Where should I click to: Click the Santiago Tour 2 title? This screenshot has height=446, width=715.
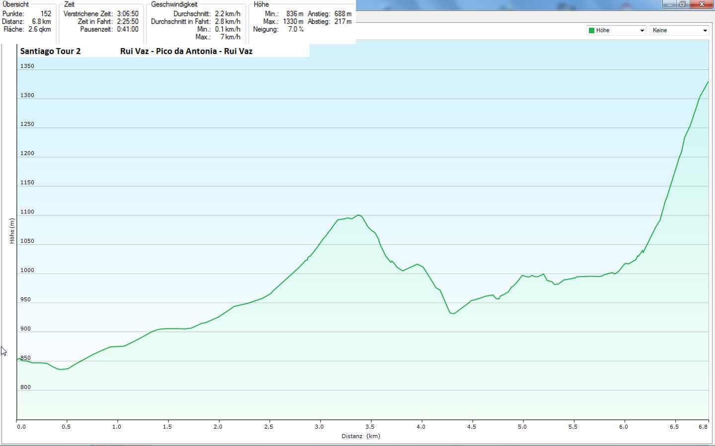(50, 51)
